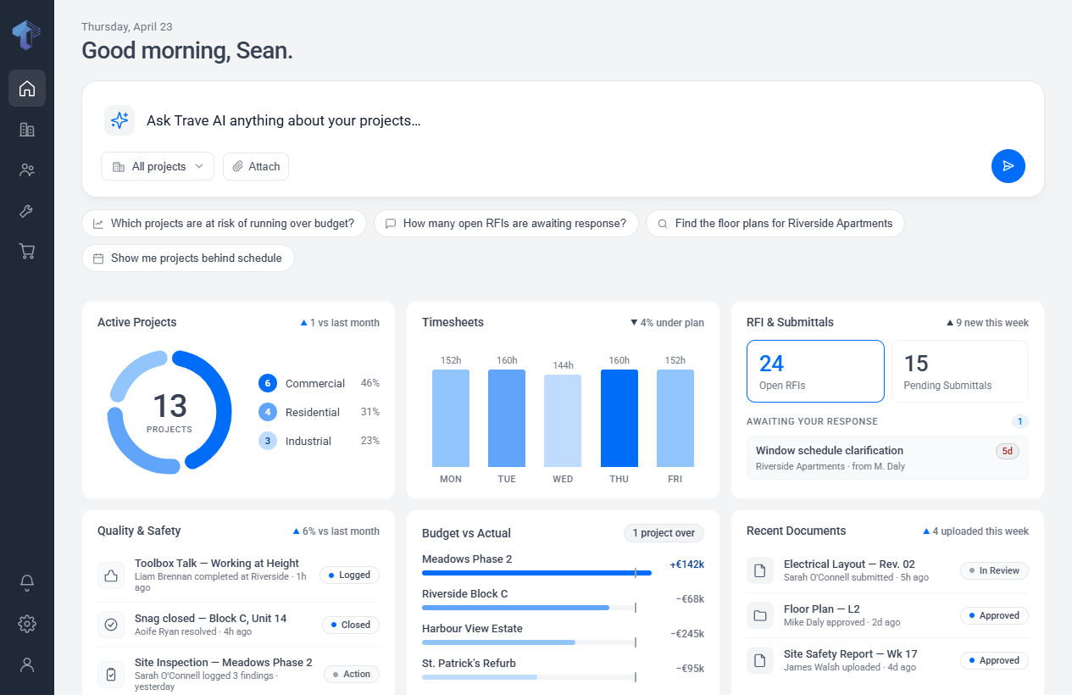This screenshot has width=1072, height=695.
Task: Click the Friday timesheet bar
Action: [x=675, y=418]
